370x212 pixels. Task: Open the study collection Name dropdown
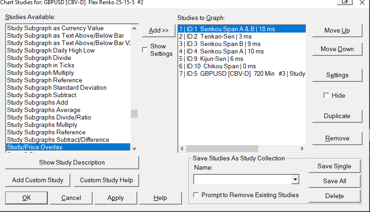tap(295, 179)
